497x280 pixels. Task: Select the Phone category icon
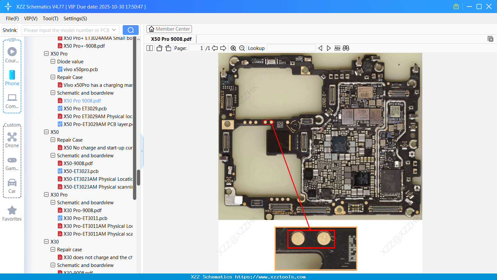click(12, 78)
